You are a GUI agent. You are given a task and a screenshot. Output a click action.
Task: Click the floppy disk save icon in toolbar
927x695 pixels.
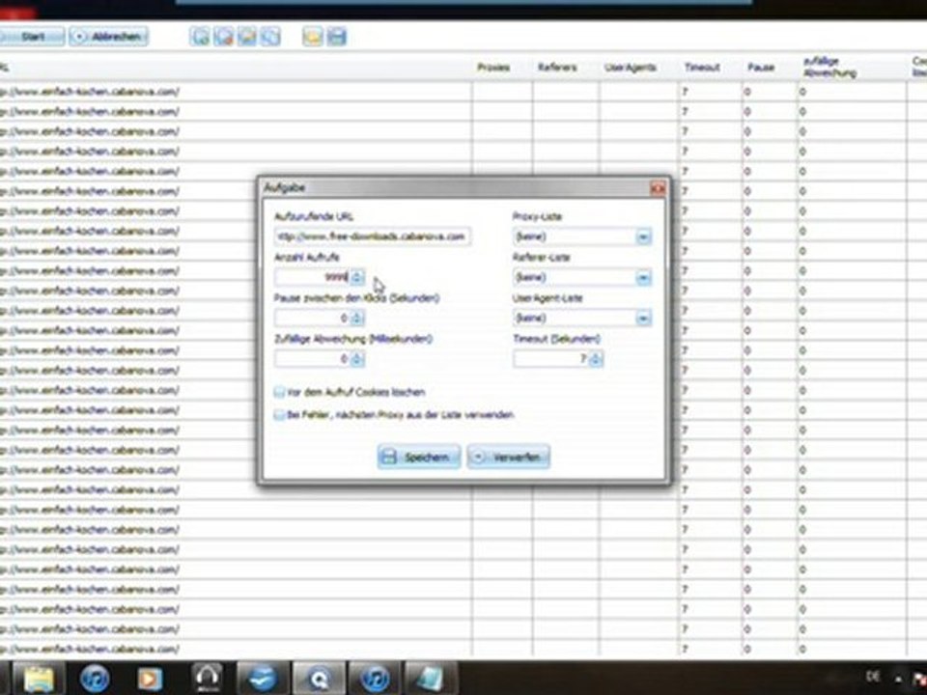[336, 37]
